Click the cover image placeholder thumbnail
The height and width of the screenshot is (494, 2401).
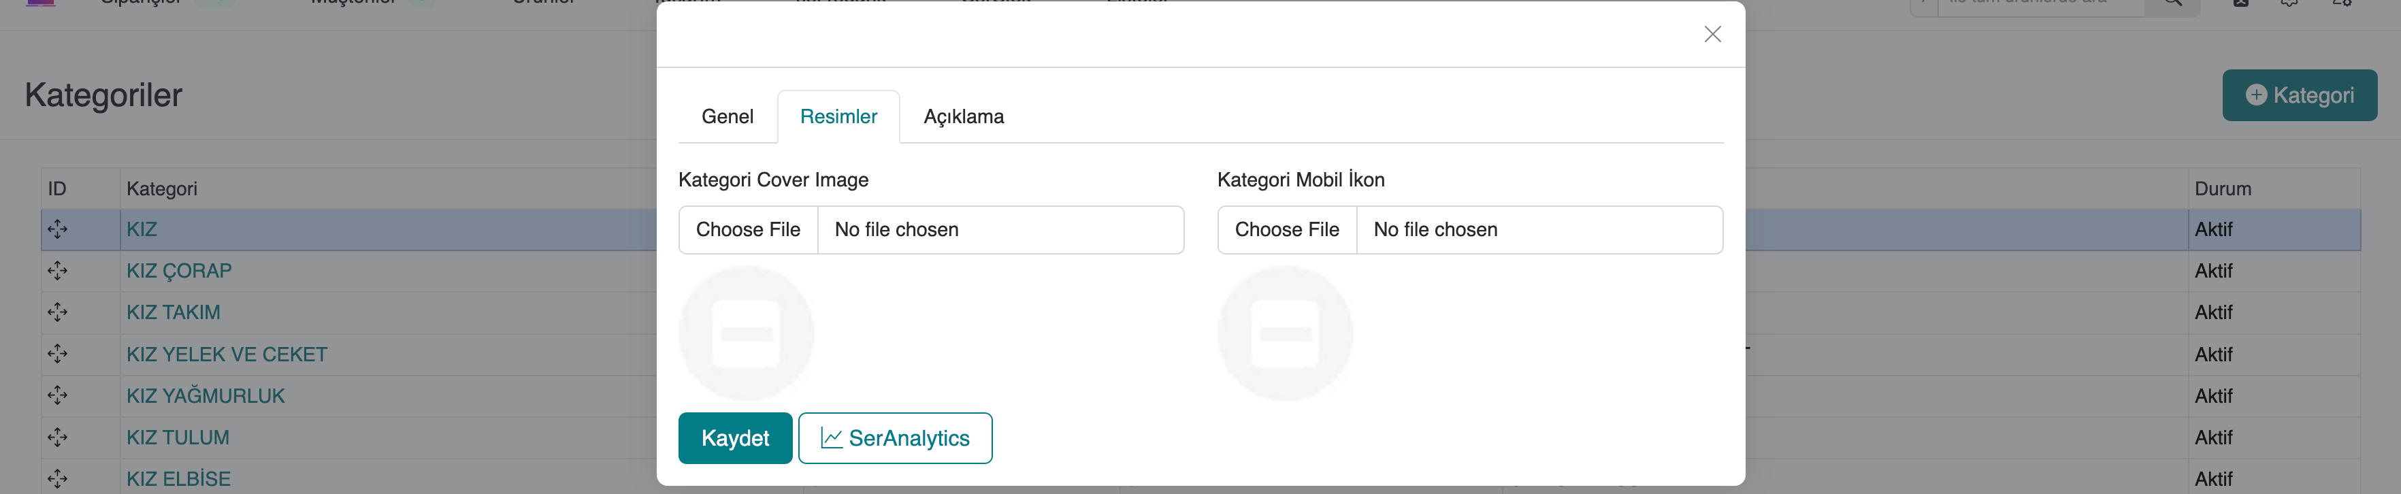[x=747, y=333]
